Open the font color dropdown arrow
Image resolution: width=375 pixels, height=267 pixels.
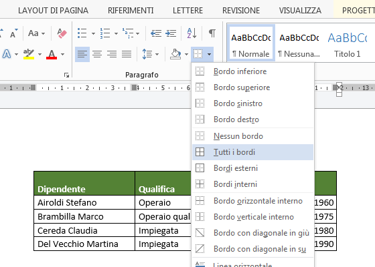[x=63, y=54]
